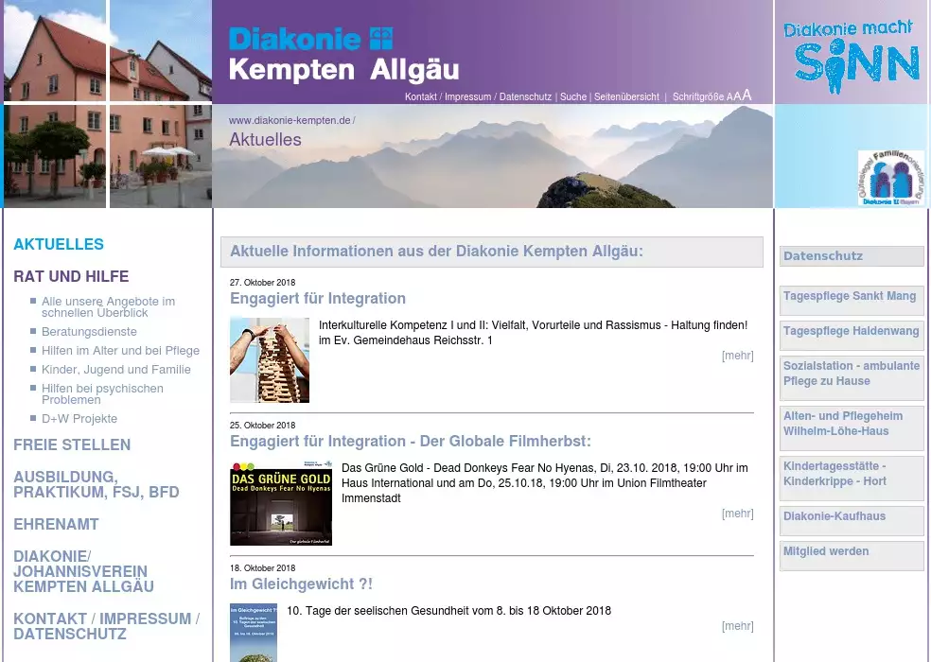This screenshot has width=931, height=662.
Task: Open the wooden tower article thumbnail
Action: (x=269, y=359)
